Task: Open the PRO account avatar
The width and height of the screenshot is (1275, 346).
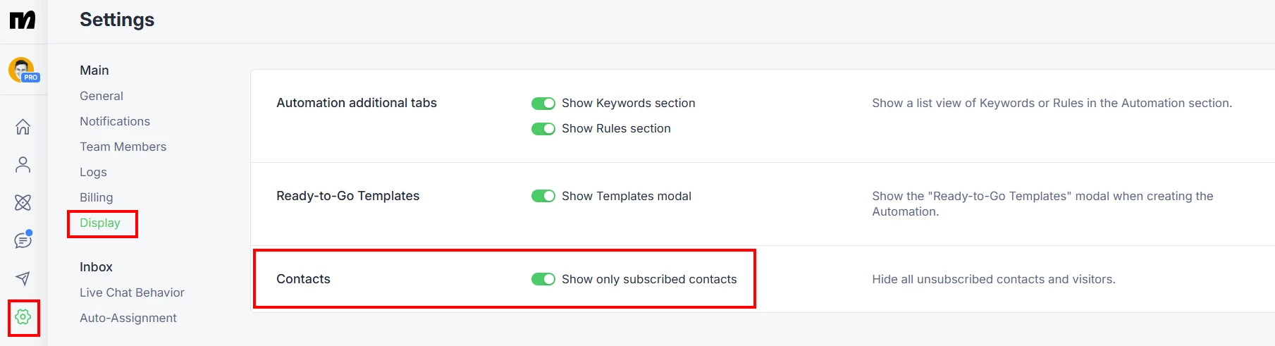Action: click(x=23, y=70)
